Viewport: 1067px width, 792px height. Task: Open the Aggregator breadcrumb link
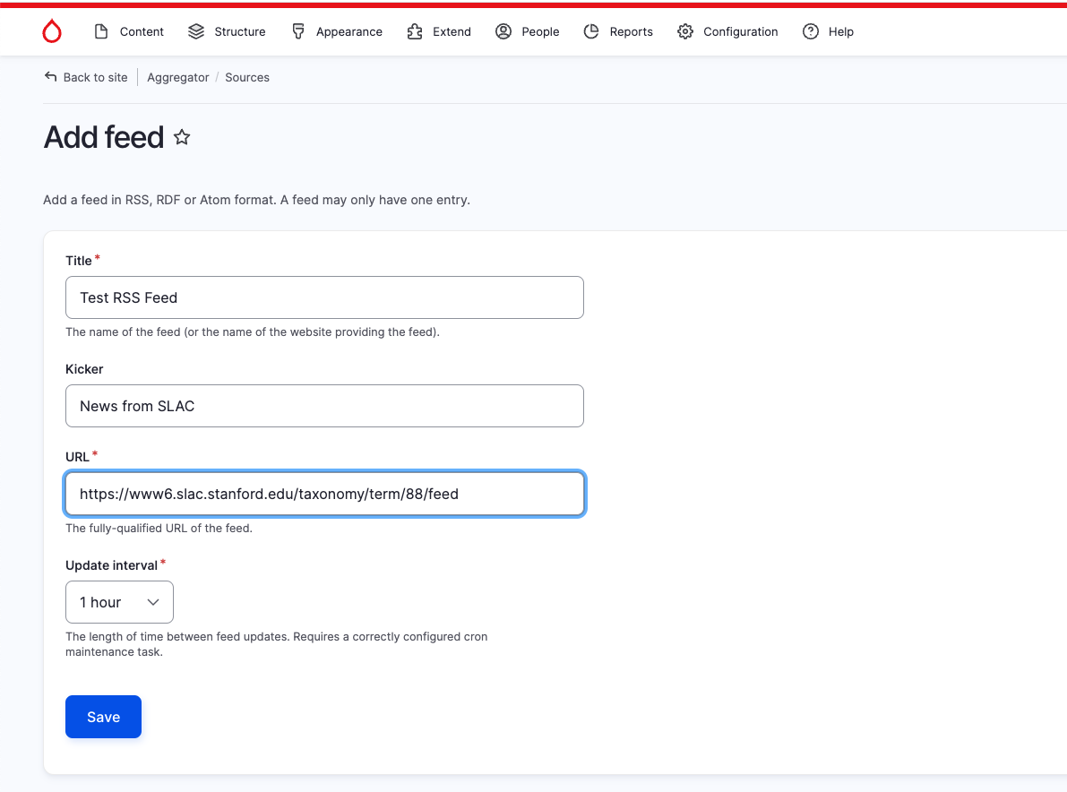click(177, 77)
